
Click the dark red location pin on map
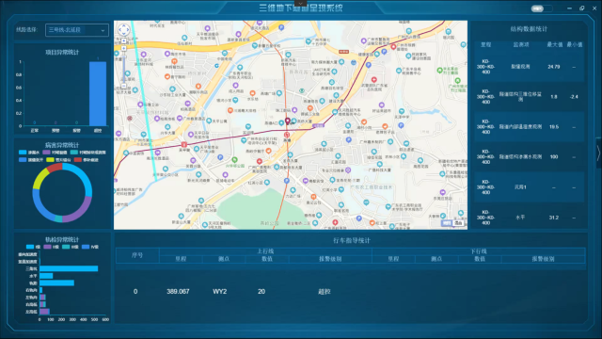pos(287,121)
